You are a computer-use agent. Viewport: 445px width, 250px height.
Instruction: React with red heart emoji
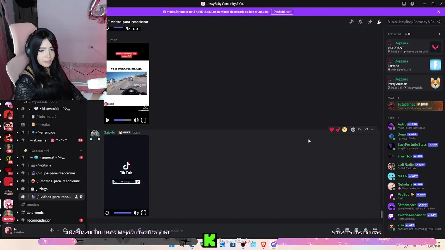coord(332,130)
